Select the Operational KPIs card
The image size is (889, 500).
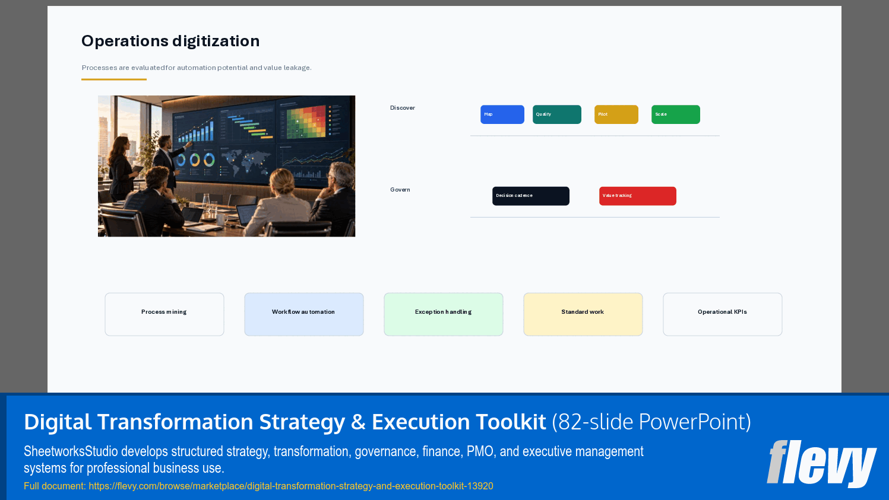tap(723, 314)
